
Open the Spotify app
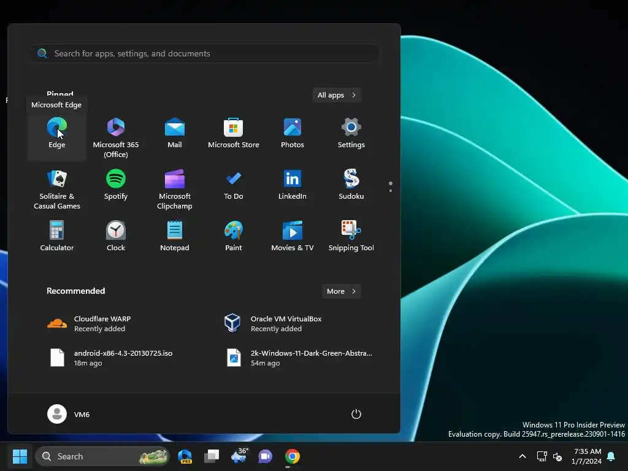(x=116, y=185)
